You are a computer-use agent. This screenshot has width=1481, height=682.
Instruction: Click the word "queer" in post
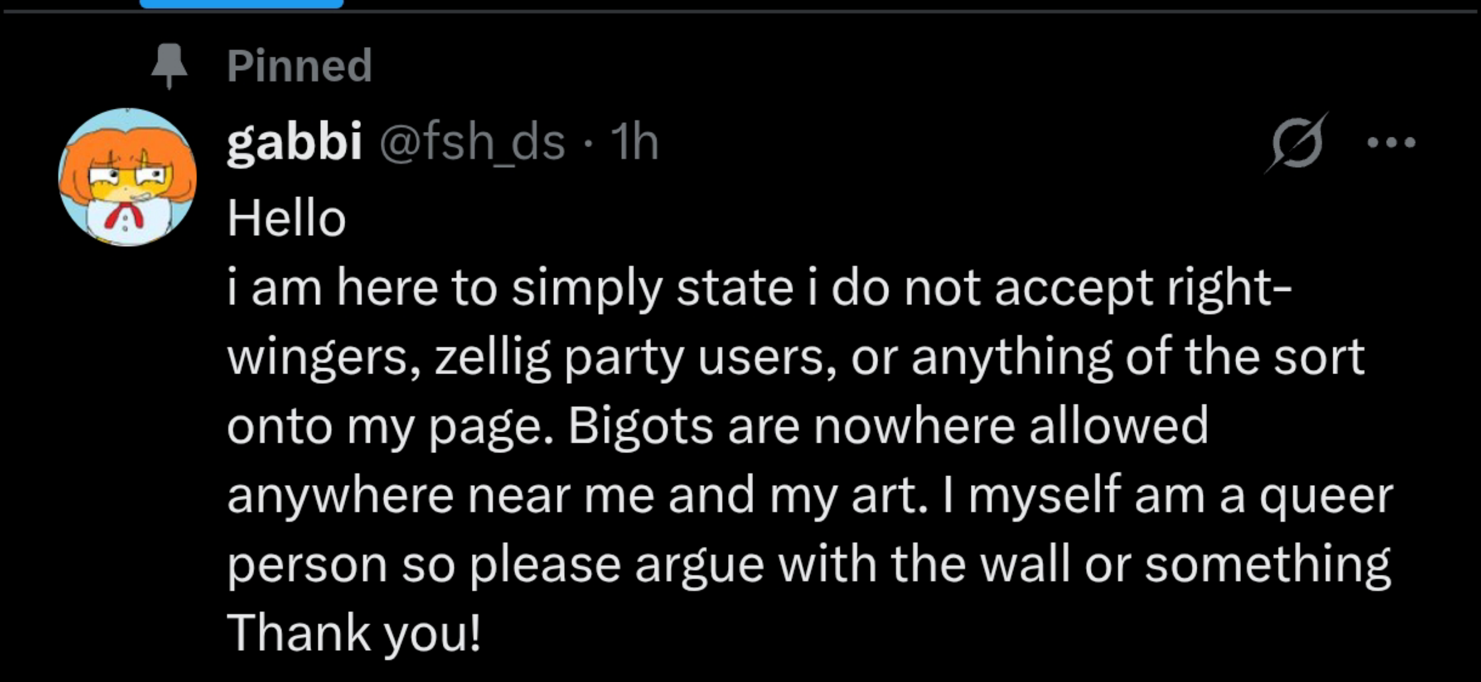click(1326, 495)
